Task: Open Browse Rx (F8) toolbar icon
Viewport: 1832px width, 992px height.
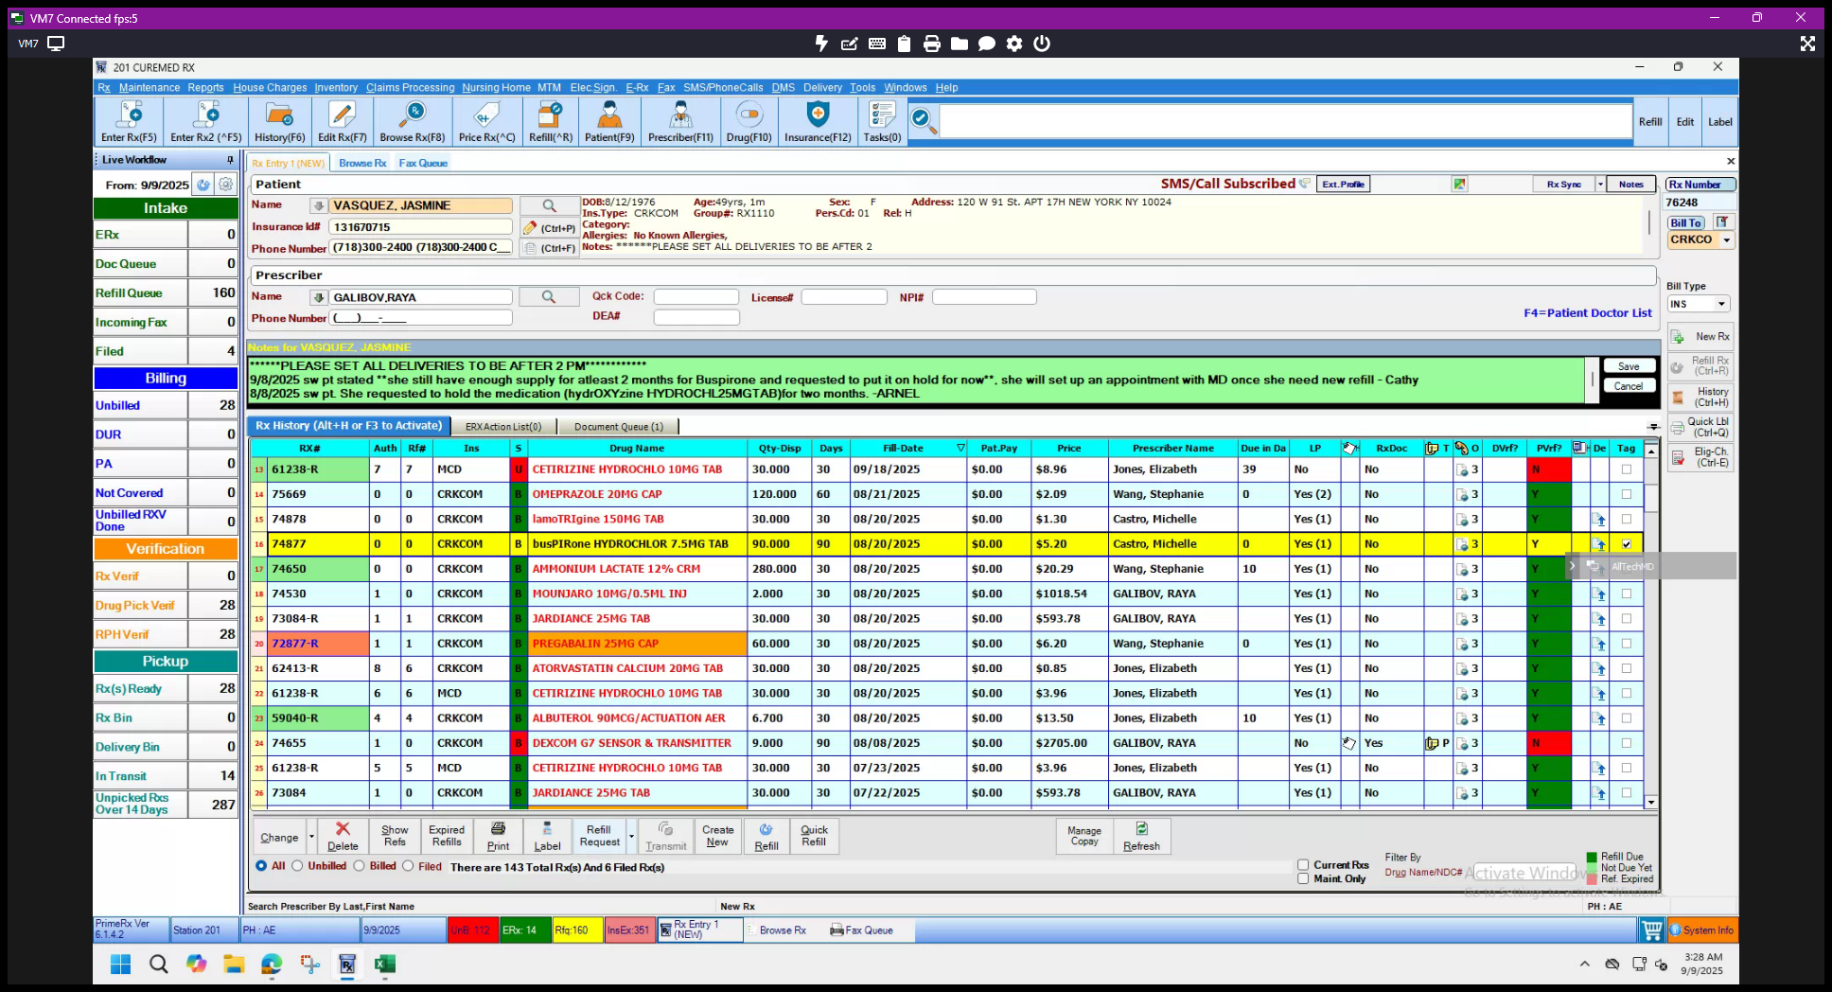Action: [x=412, y=122]
